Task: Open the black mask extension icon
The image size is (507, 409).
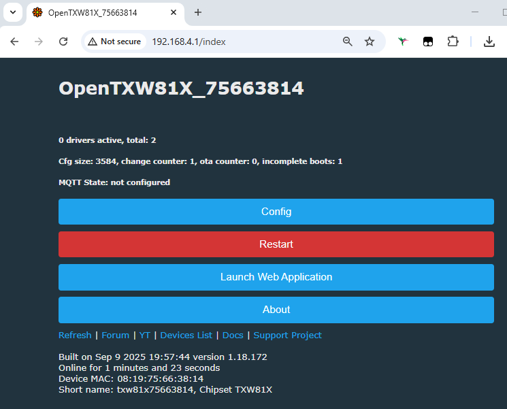Action: pos(428,42)
